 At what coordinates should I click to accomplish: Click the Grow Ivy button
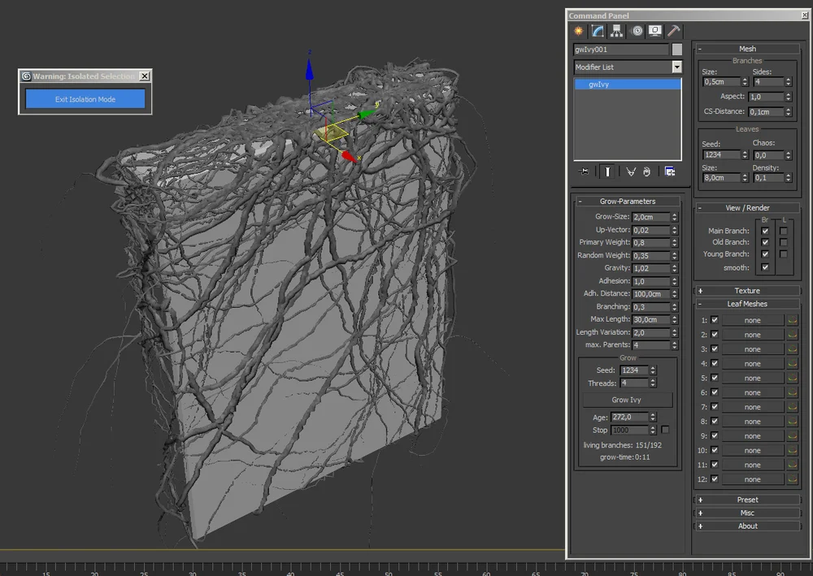[x=627, y=400]
